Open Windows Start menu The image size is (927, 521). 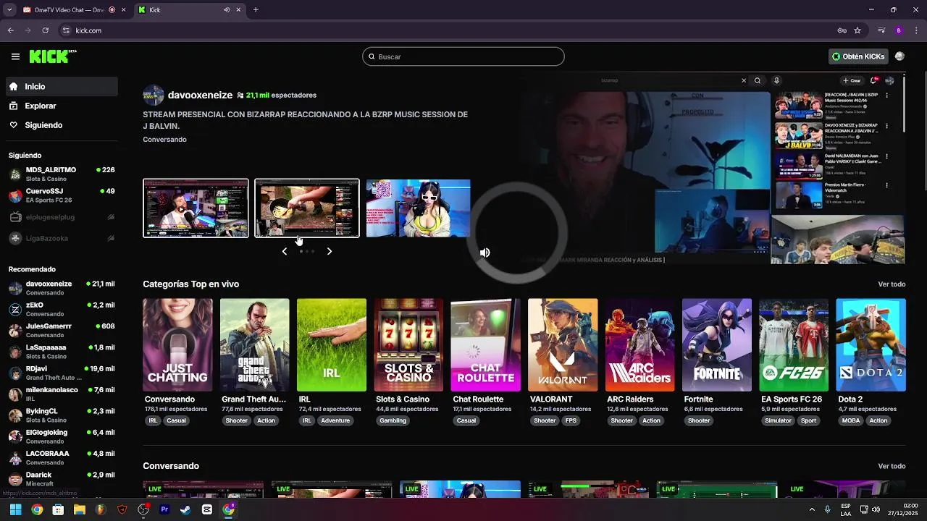click(x=15, y=509)
